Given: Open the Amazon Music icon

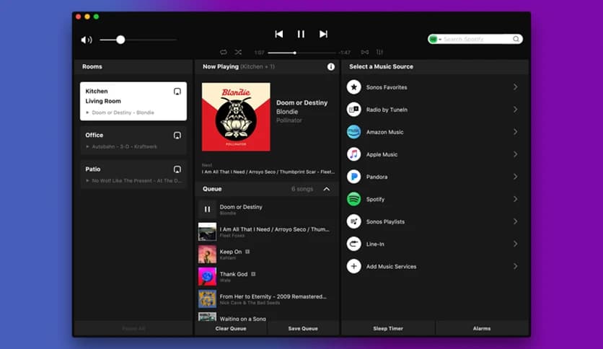Looking at the screenshot, I should tap(354, 132).
